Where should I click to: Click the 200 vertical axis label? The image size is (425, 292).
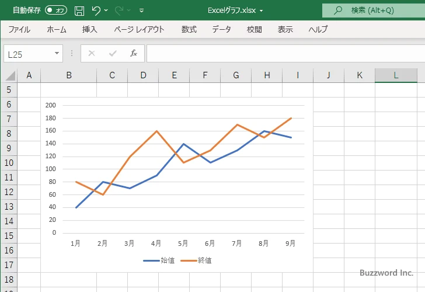51,105
